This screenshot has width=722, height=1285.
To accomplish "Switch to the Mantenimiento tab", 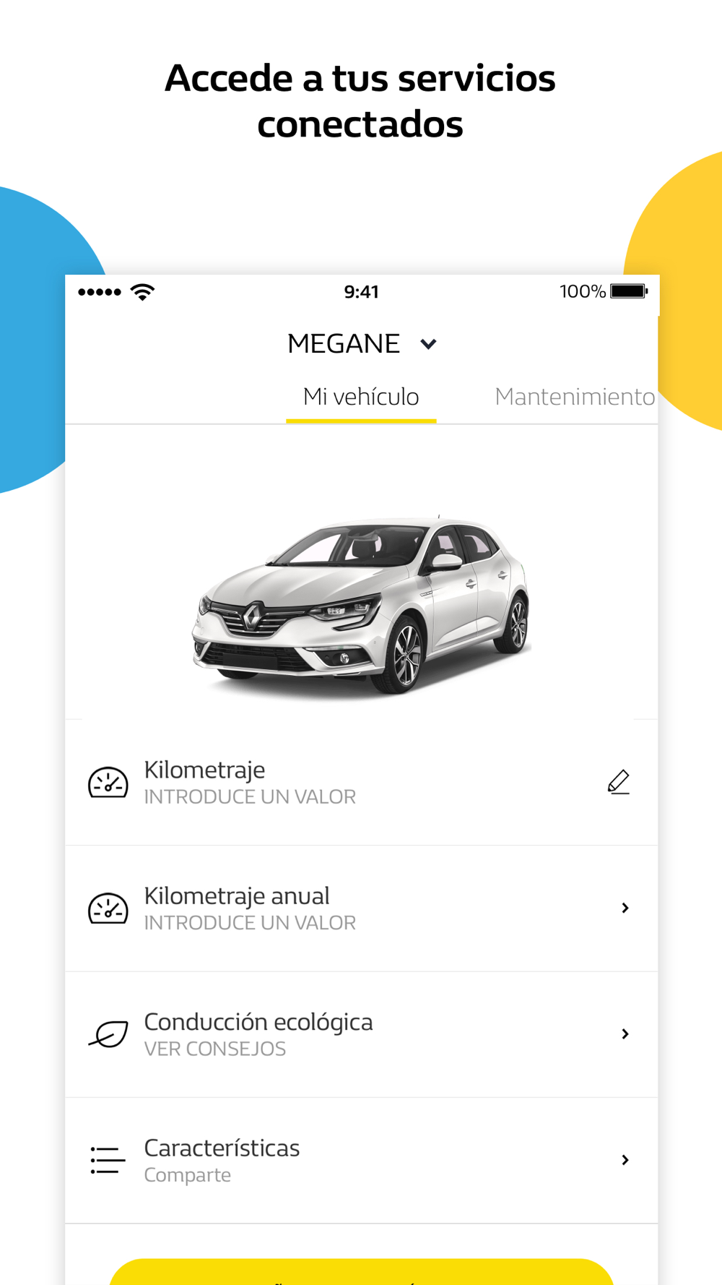I will pos(575,397).
